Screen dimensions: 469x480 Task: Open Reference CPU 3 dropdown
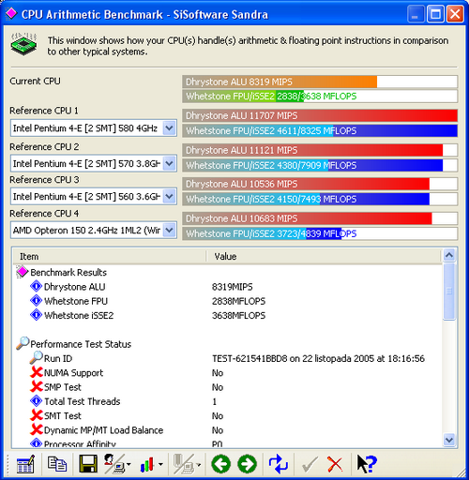(x=169, y=197)
